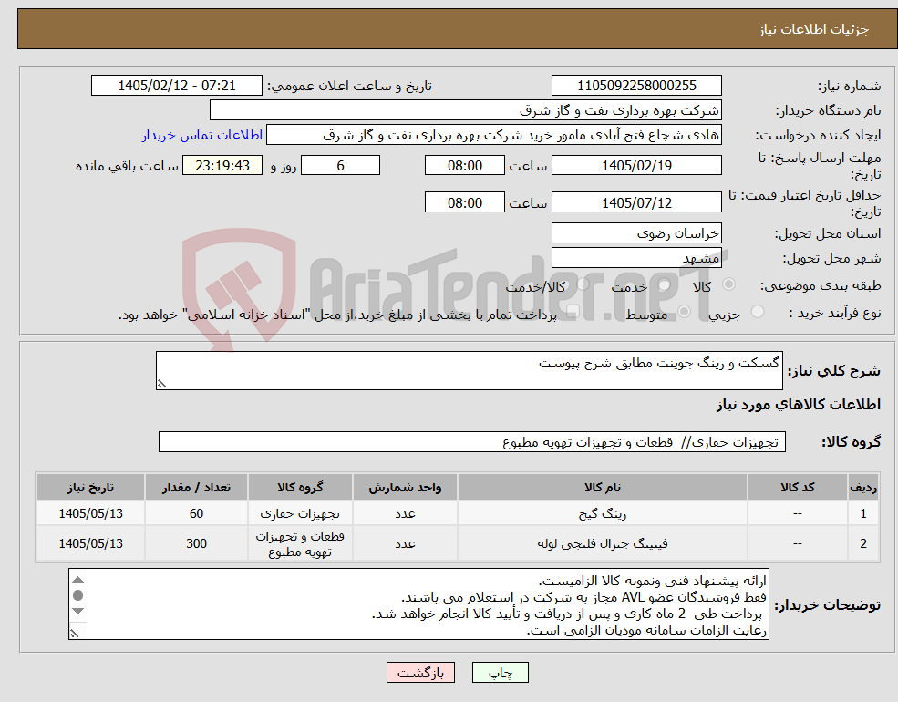Viewport: 898px width, 702px height.
Task: Click resize grip of buyer notes box
Action: (x=74, y=634)
